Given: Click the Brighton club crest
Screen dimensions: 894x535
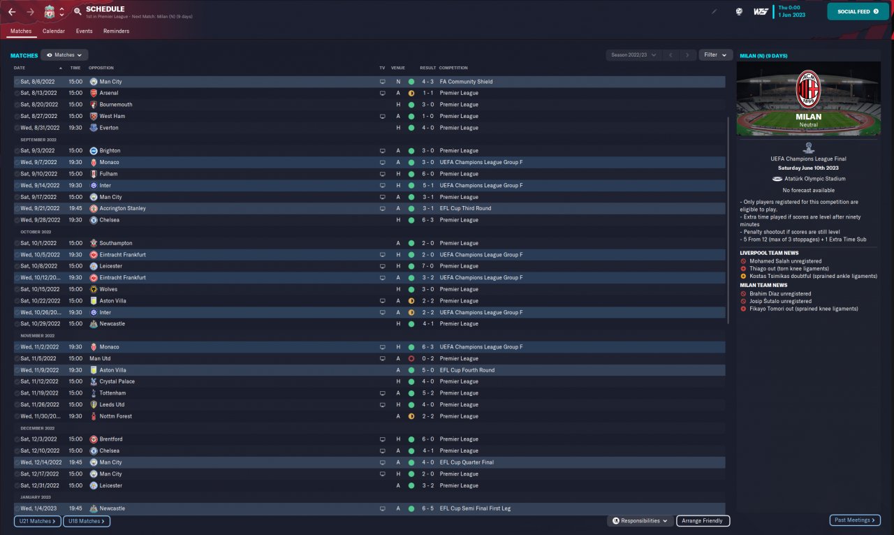Looking at the screenshot, I should 94,151.
